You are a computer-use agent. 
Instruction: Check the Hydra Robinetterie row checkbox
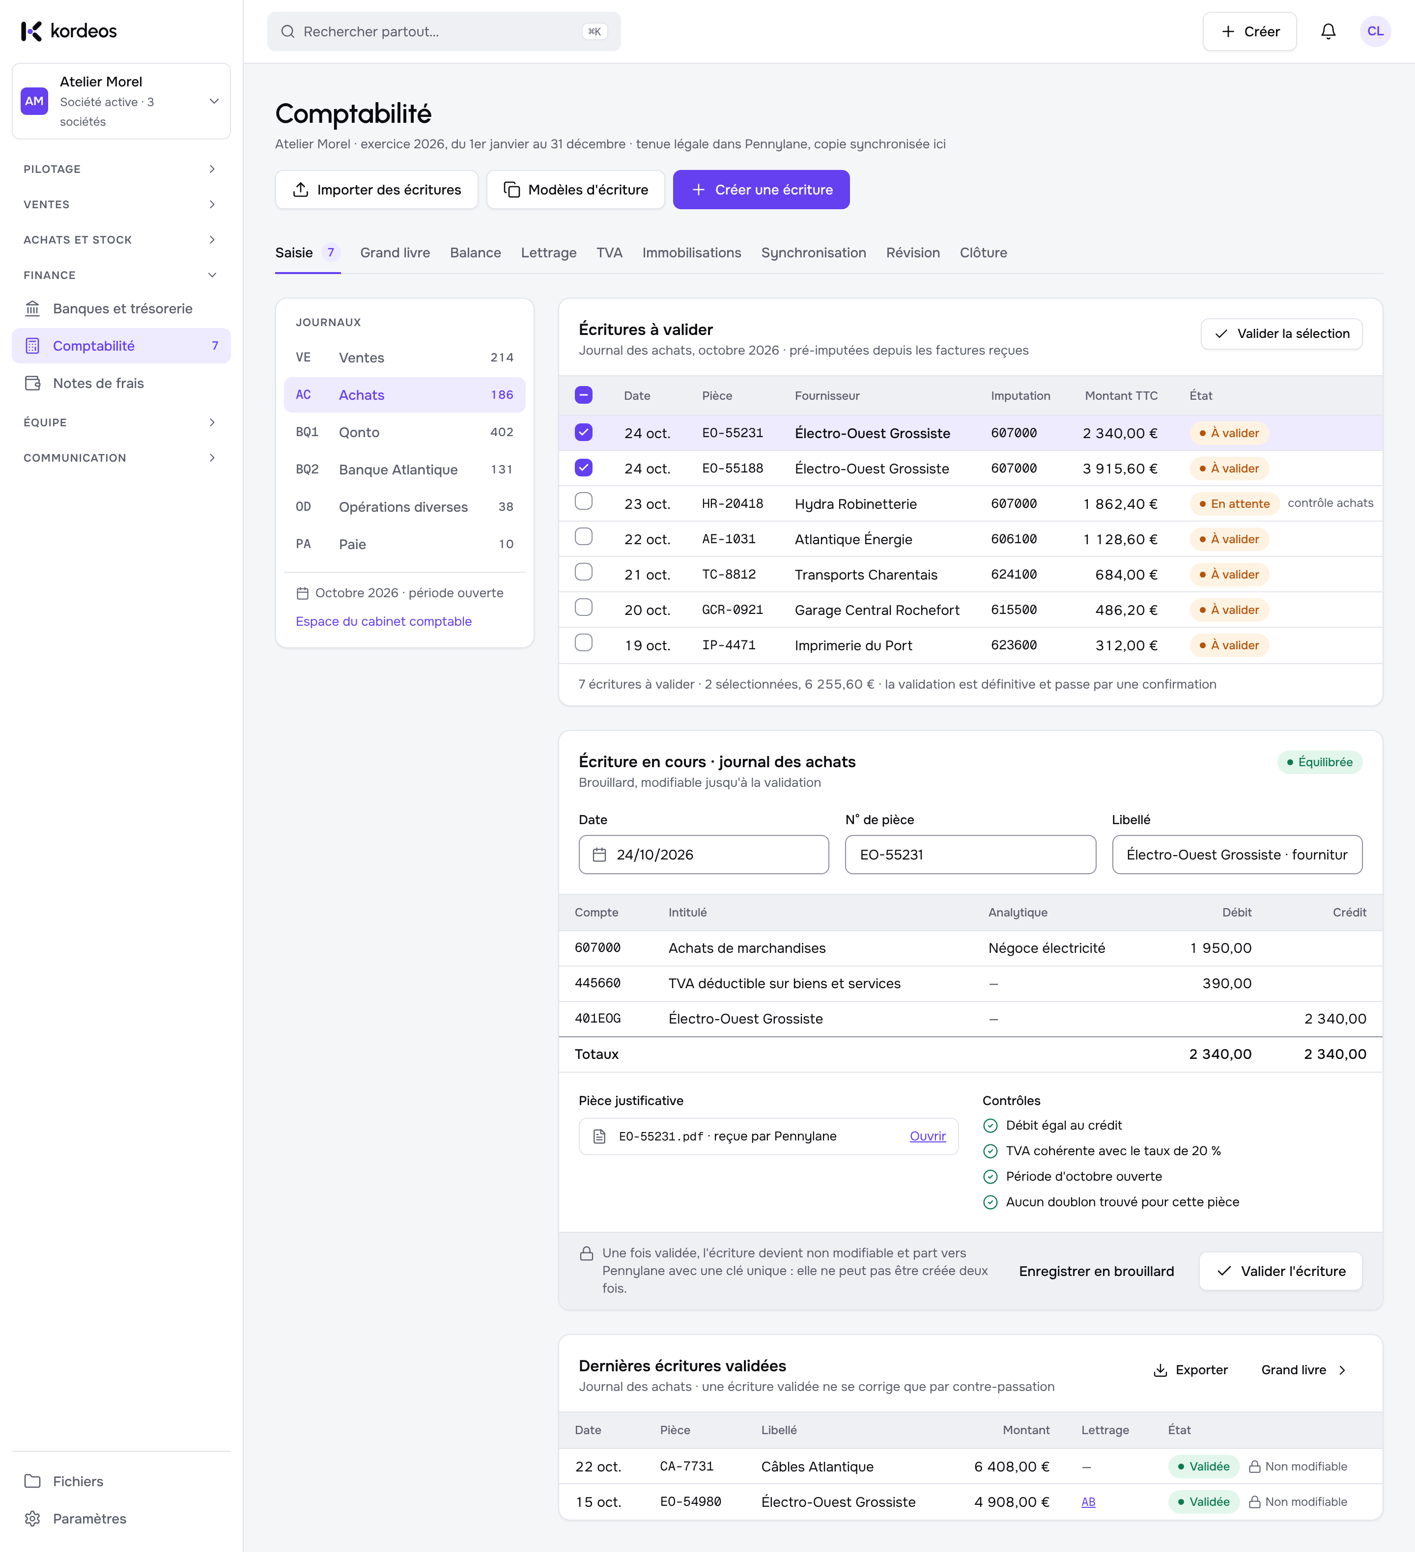[x=584, y=501]
